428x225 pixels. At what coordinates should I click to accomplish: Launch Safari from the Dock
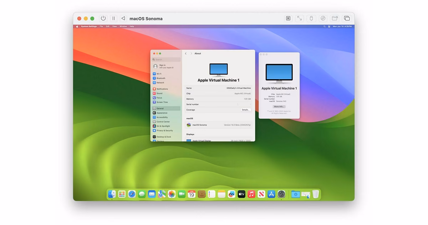[132, 194]
